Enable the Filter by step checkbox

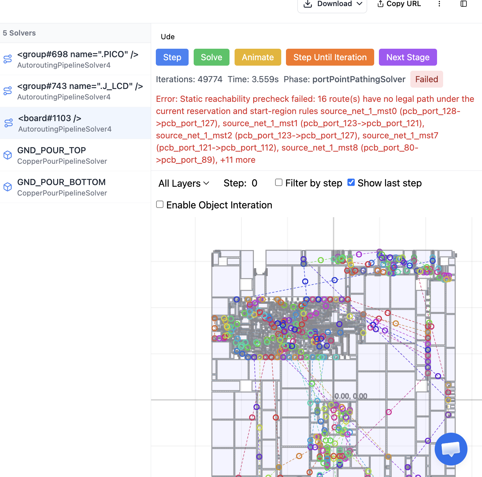(x=279, y=183)
